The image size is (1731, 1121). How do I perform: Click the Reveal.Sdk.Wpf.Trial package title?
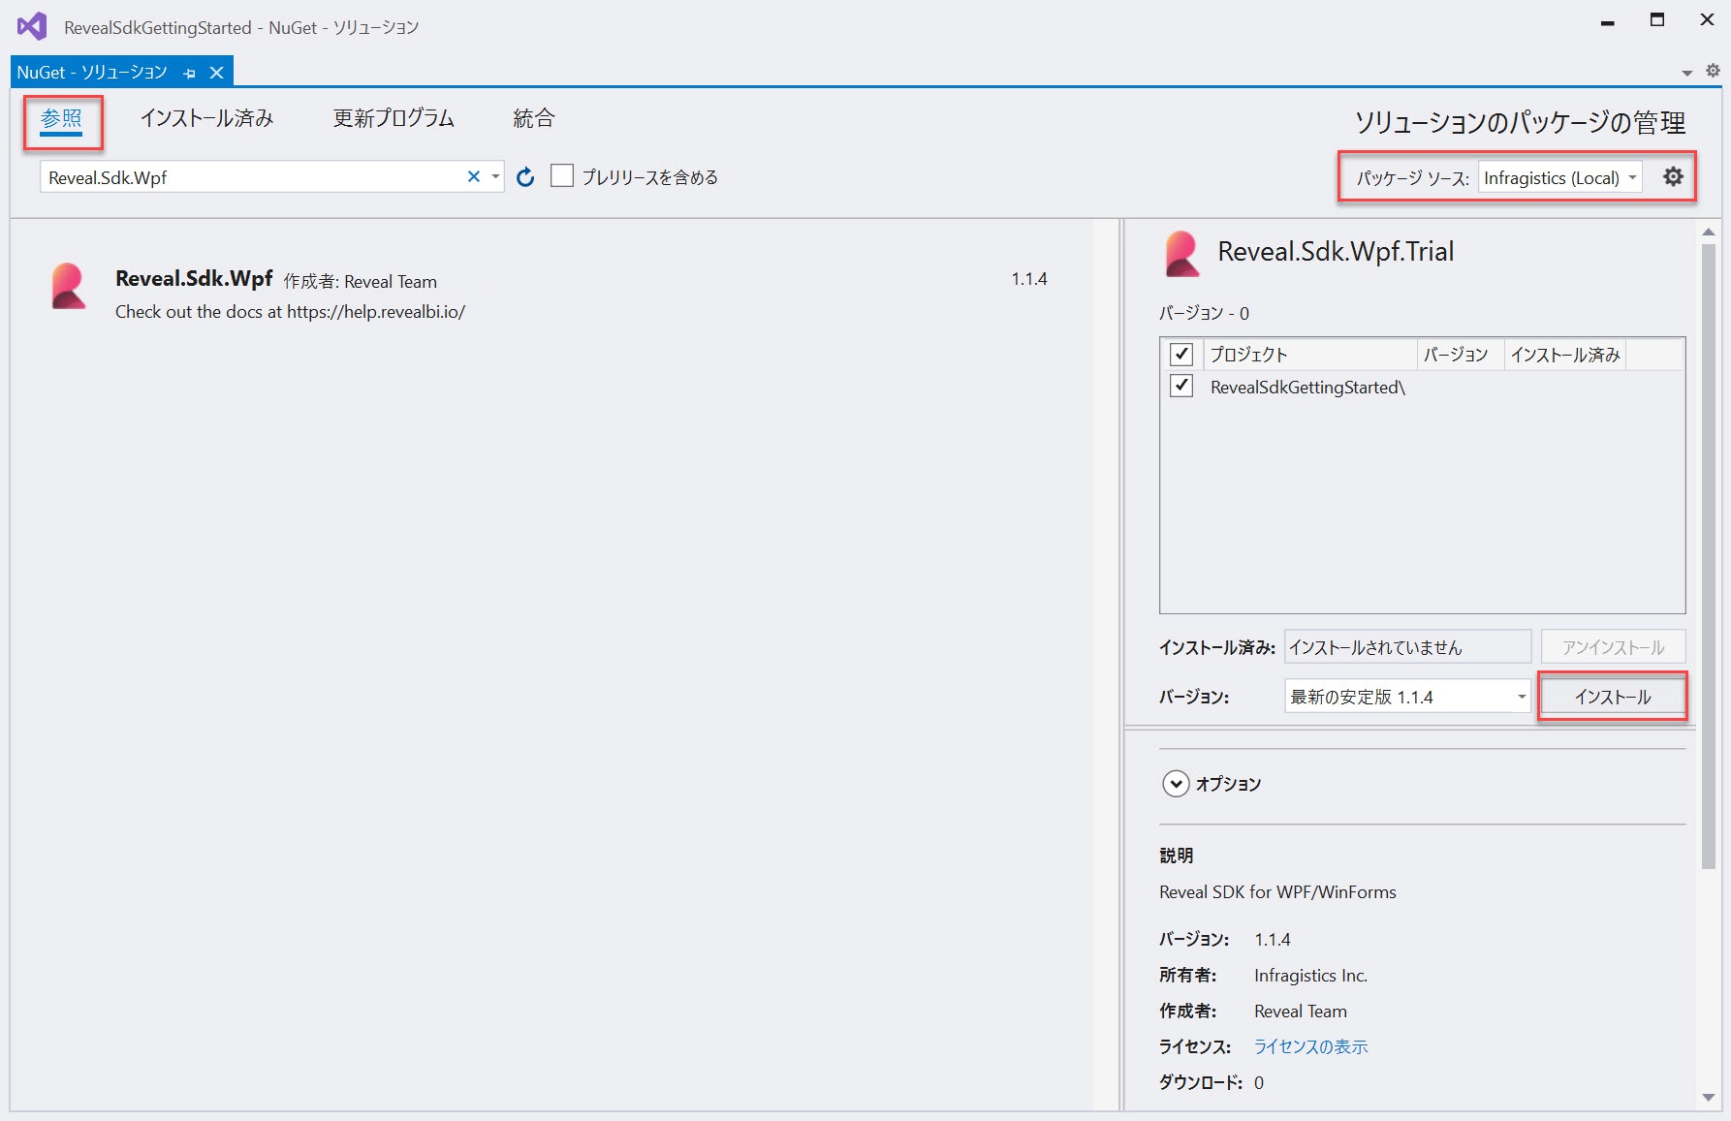[1336, 252]
